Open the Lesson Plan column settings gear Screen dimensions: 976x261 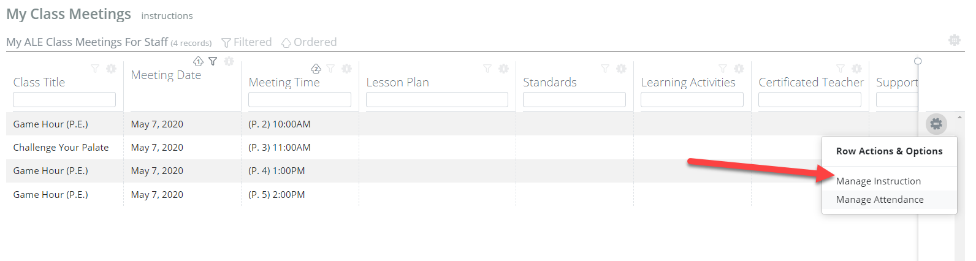pyautogui.click(x=503, y=69)
